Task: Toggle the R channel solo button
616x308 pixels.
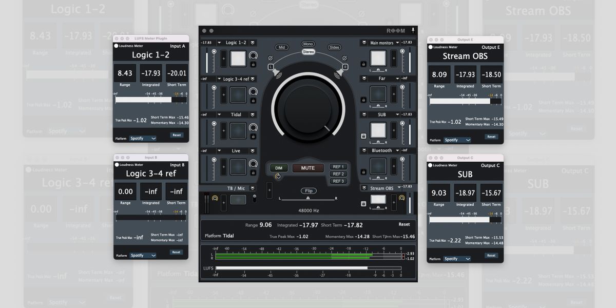Action: 345,67
